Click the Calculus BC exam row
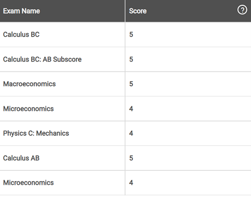The width and height of the screenshot is (251, 198). 125,35
